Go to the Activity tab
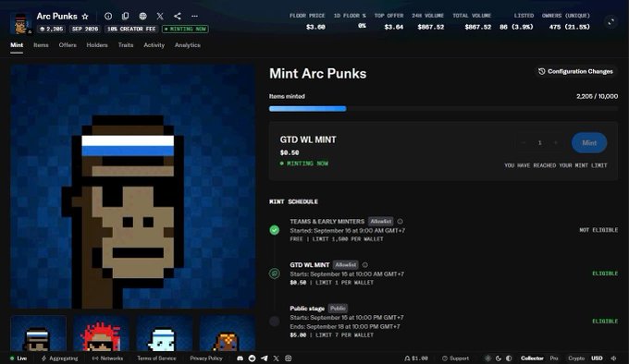 click(x=154, y=45)
